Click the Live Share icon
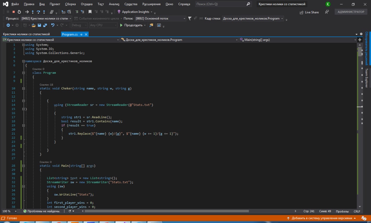 coord(301,12)
